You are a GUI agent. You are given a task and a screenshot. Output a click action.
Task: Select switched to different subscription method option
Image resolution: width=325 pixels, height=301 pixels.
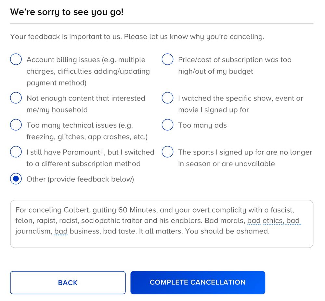pyautogui.click(x=16, y=152)
